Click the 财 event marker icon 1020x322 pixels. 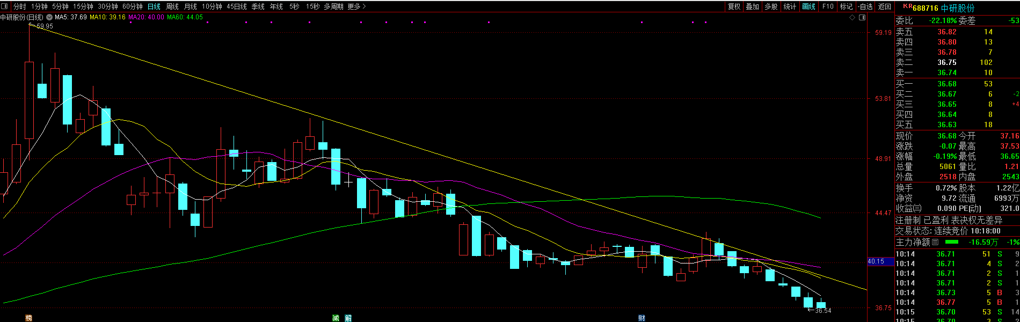click(642, 318)
